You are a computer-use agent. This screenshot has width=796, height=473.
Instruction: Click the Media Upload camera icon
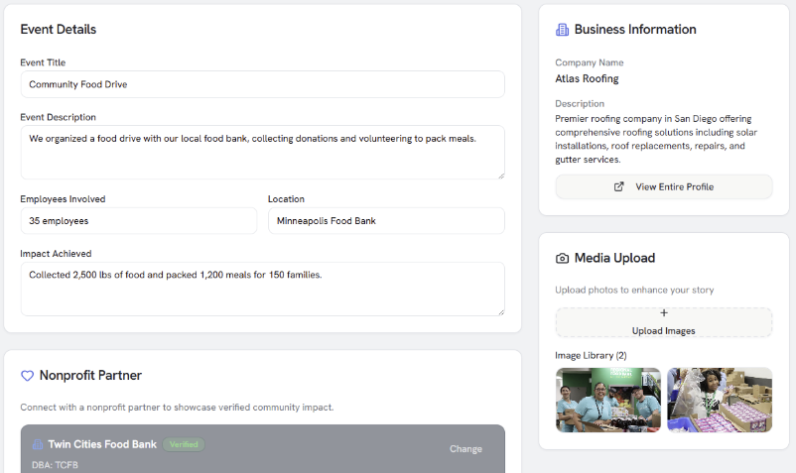pos(563,258)
